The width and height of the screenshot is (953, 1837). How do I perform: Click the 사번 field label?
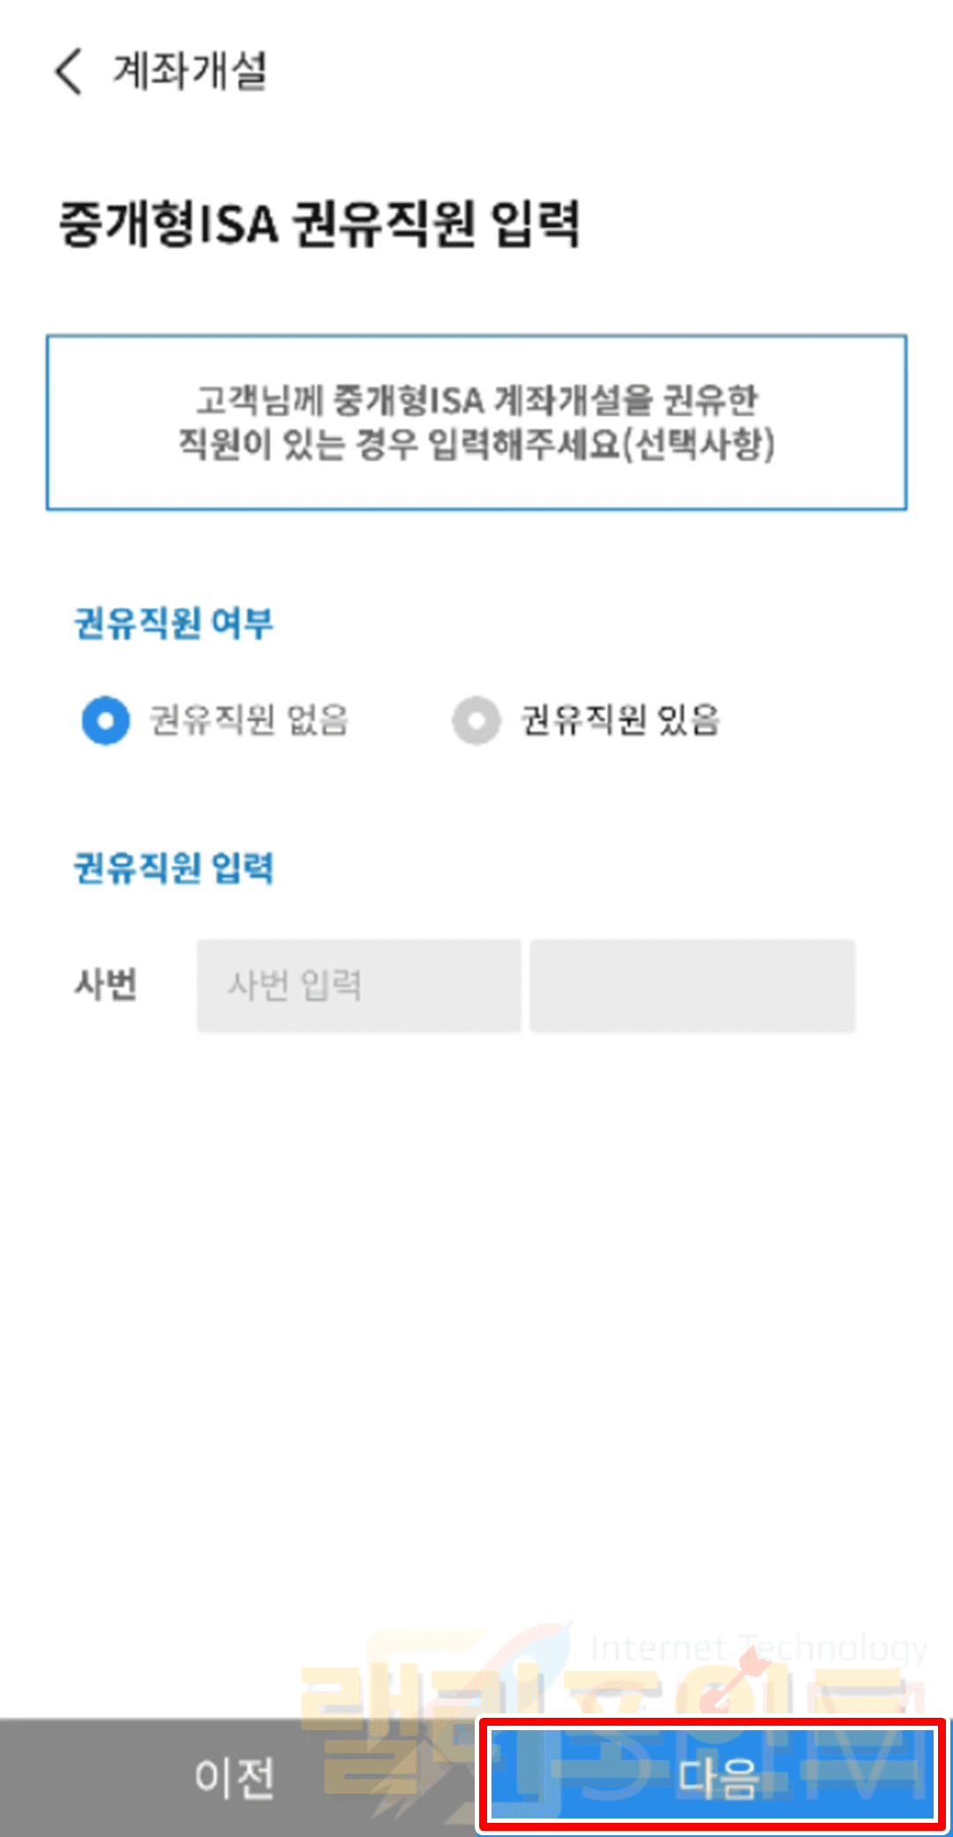click(x=106, y=984)
